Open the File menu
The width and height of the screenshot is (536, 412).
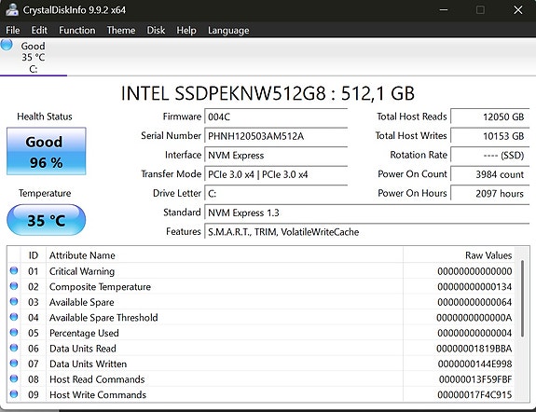[13, 30]
